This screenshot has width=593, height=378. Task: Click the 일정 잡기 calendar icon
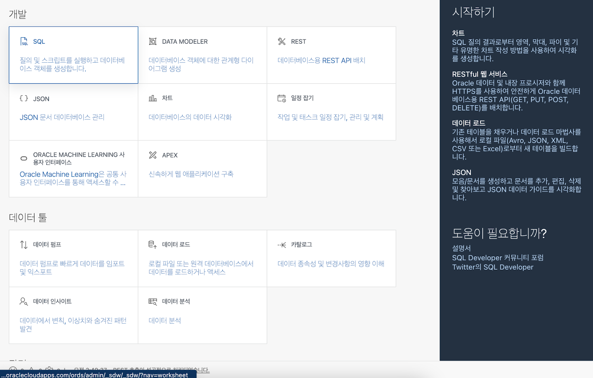point(282,98)
